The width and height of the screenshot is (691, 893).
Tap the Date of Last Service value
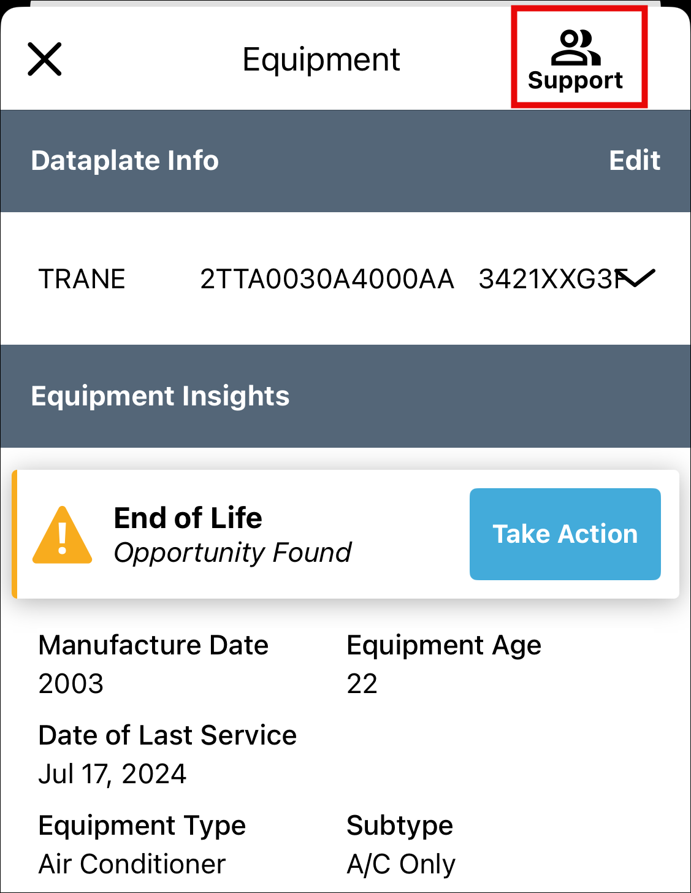tap(112, 773)
